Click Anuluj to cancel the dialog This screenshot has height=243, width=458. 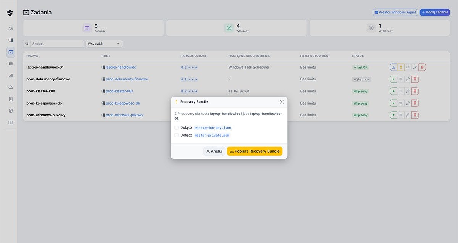214,151
